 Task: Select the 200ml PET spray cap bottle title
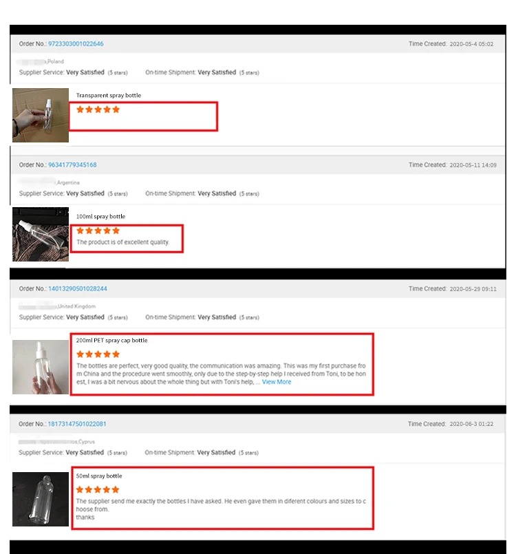[111, 341]
